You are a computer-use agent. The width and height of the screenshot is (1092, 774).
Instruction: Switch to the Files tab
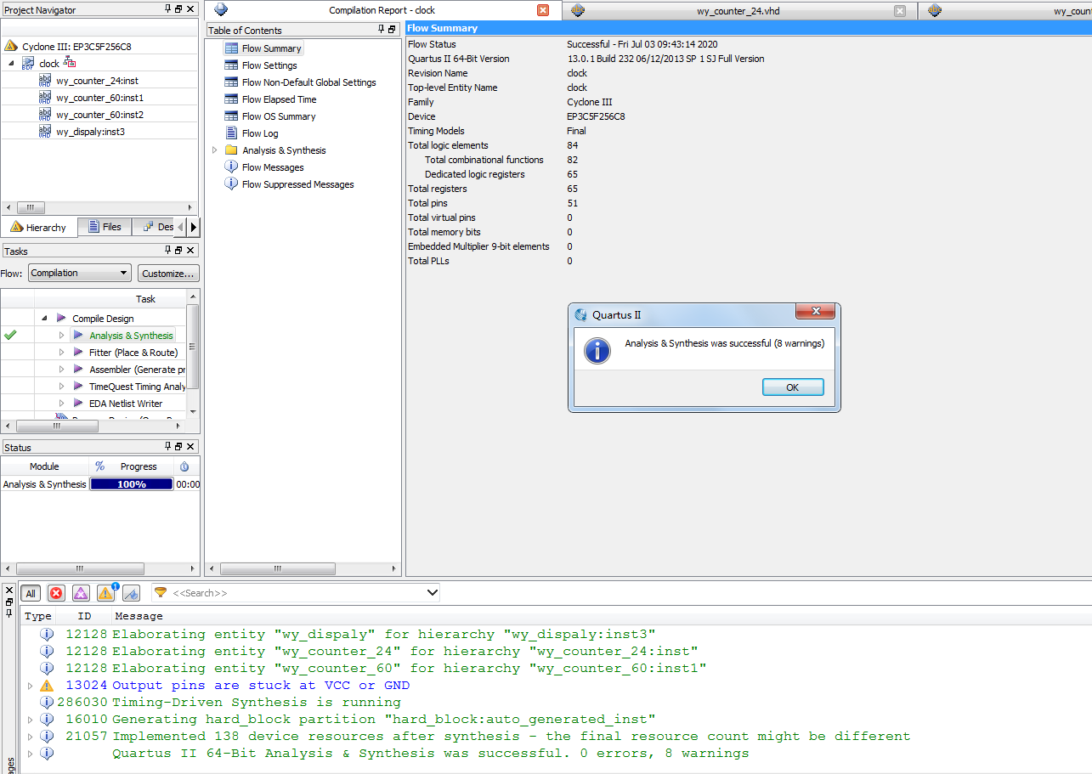[105, 227]
